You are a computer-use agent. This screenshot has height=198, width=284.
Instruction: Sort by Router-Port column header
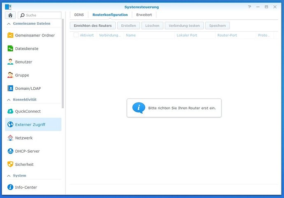coord(235,35)
